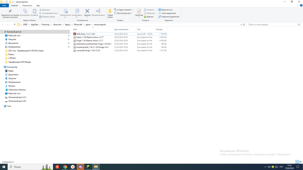Open Local disk (C:) in sidebar
The width and height of the screenshot is (303, 170).
[17, 97]
